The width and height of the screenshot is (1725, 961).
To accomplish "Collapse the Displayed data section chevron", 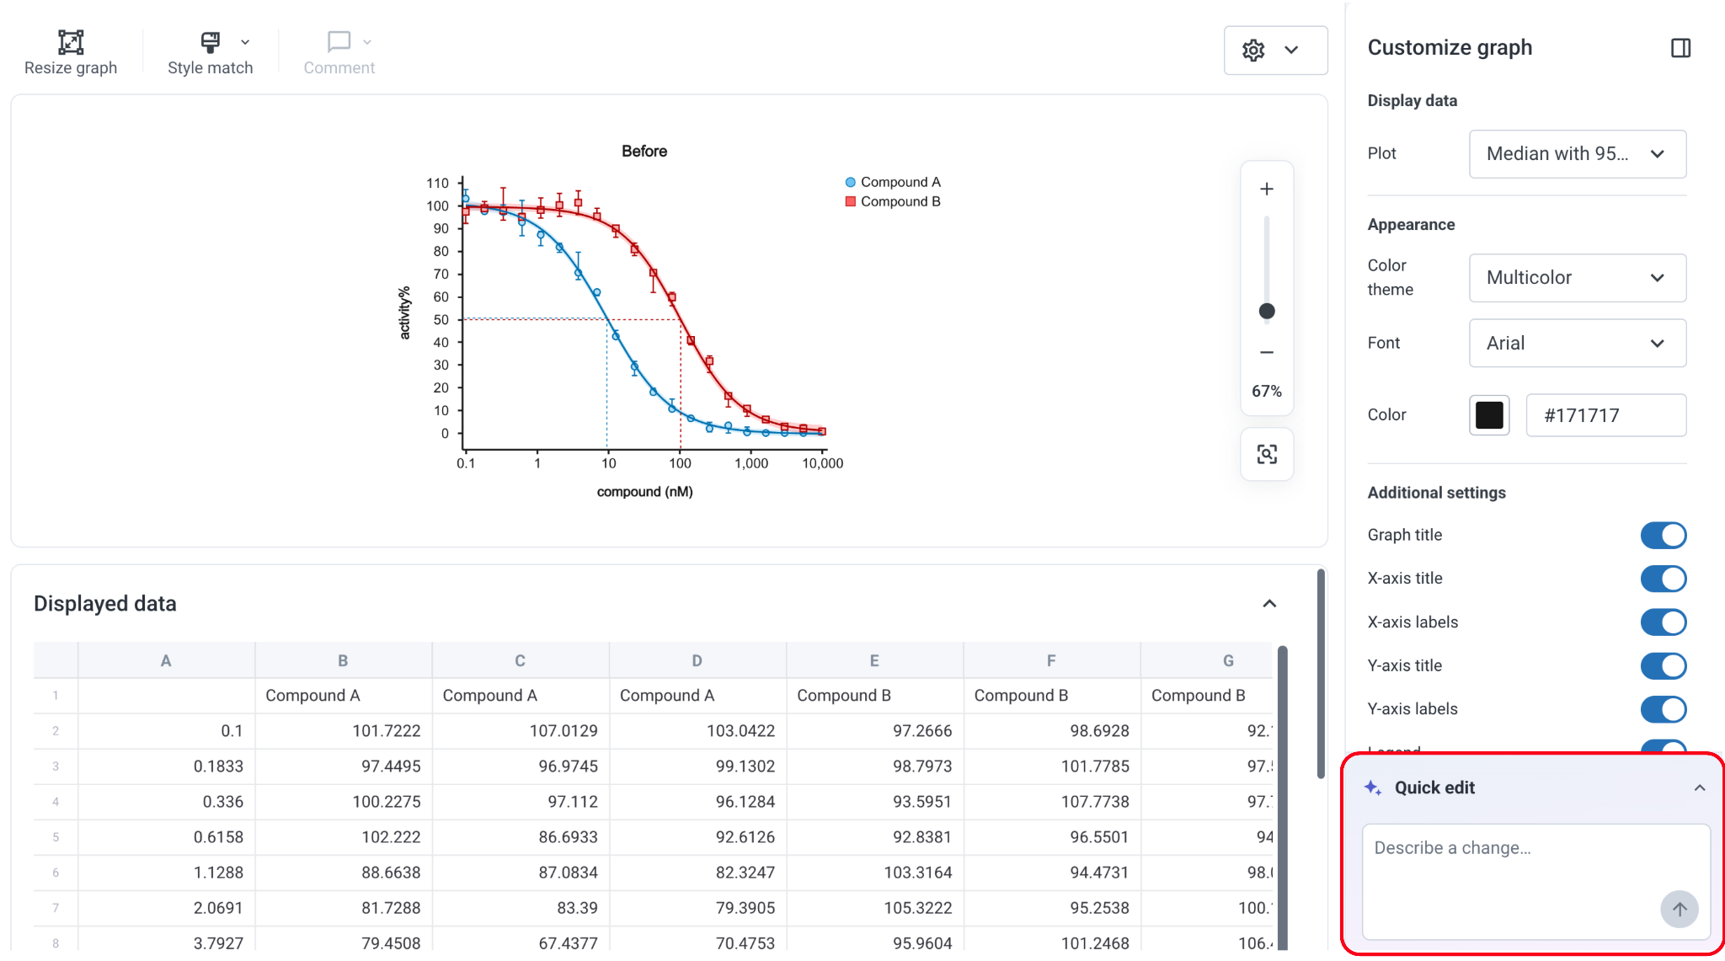I will click(x=1269, y=604).
